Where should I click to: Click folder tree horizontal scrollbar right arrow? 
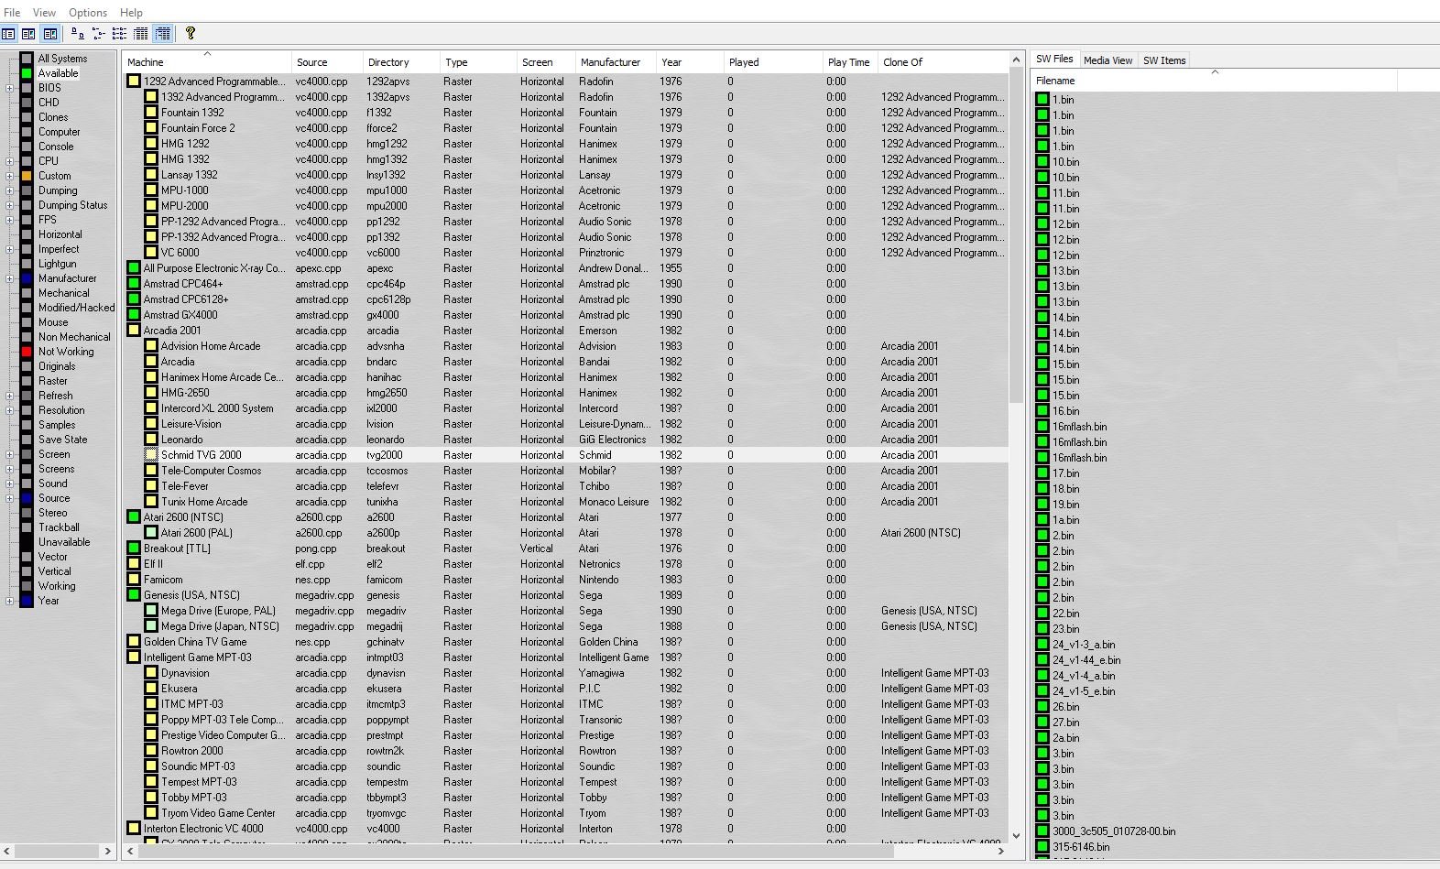tap(108, 852)
